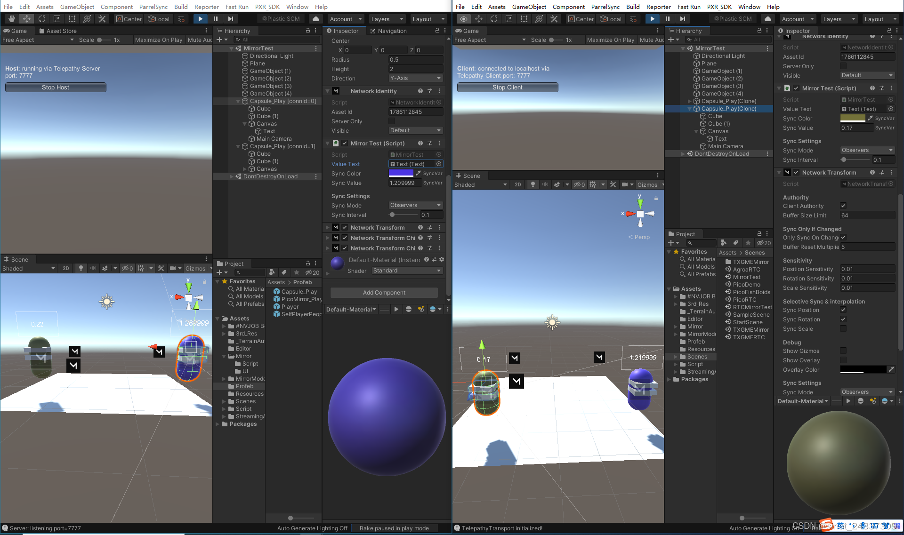The height and width of the screenshot is (535, 904).
Task: Collapse Capsule_Play [connId=0] in the Hierarchy
Action: 238,101
